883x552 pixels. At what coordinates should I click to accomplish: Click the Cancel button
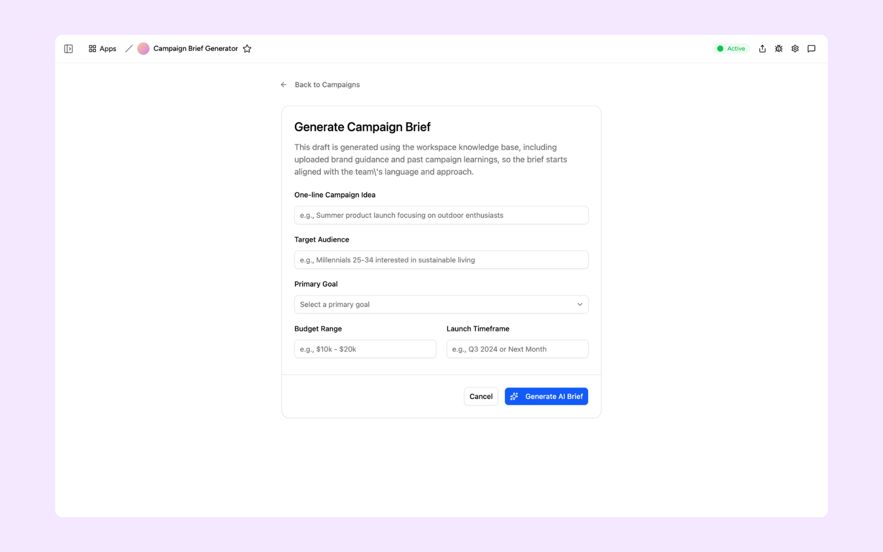(x=481, y=397)
